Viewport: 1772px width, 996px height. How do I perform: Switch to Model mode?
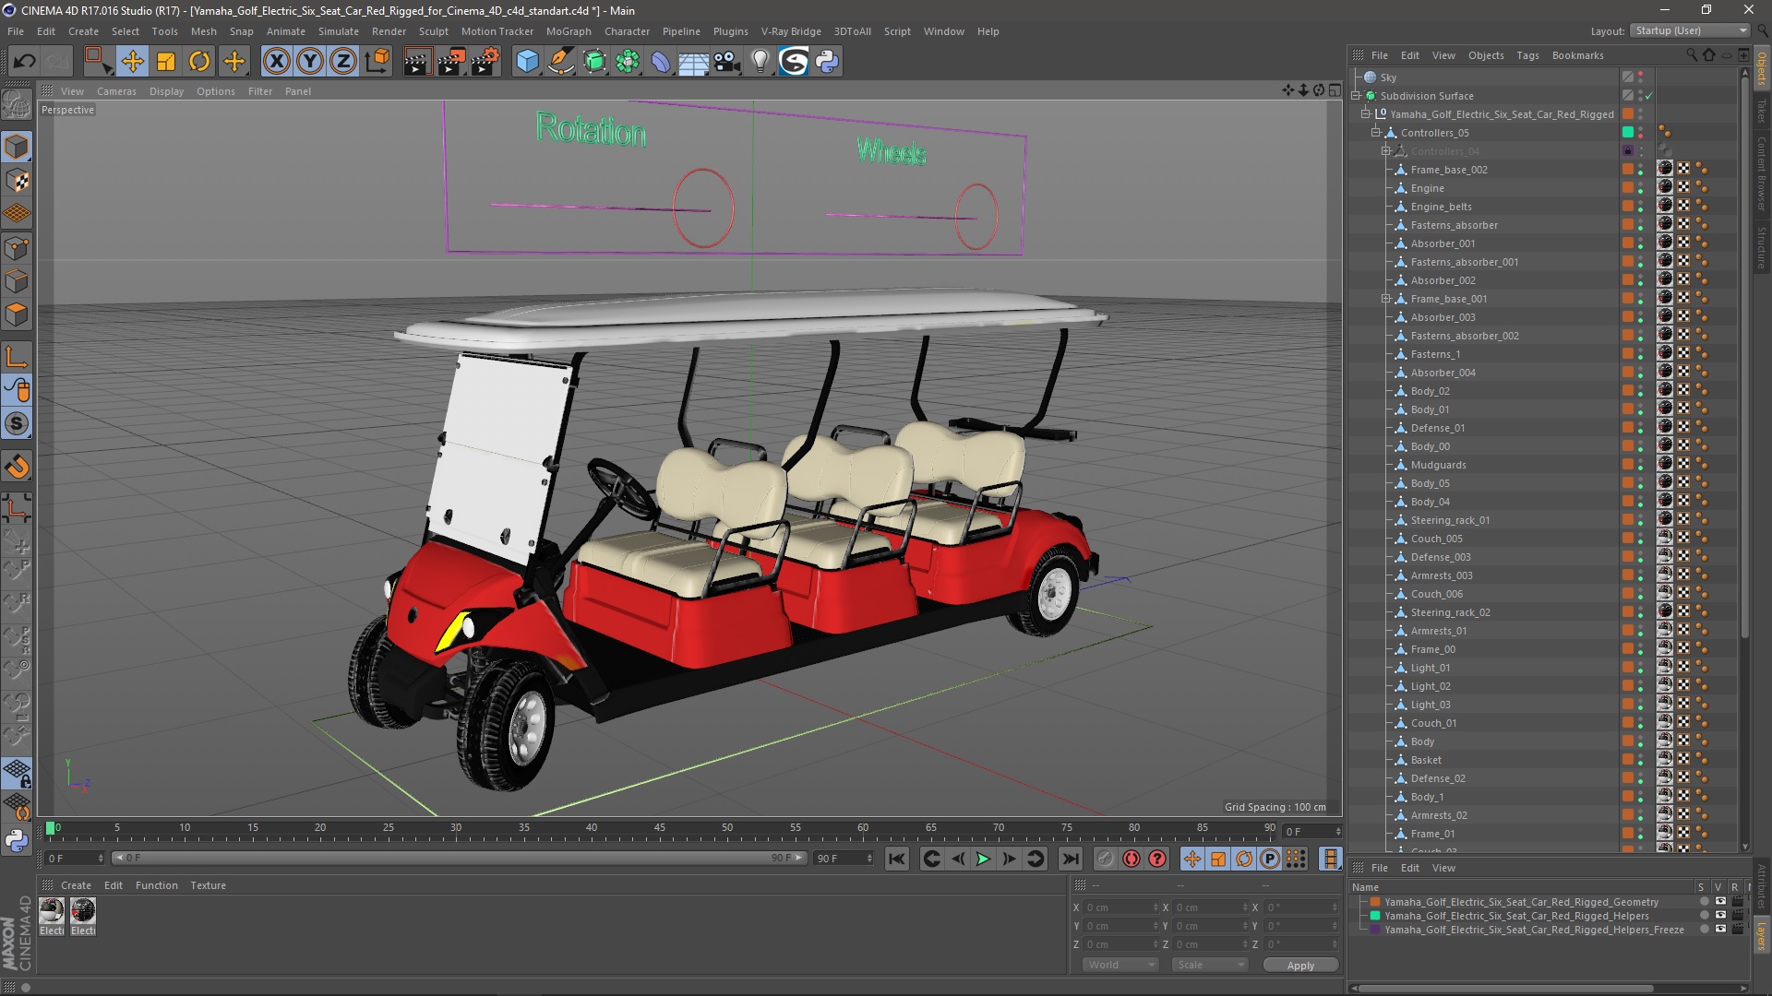pos(17,148)
